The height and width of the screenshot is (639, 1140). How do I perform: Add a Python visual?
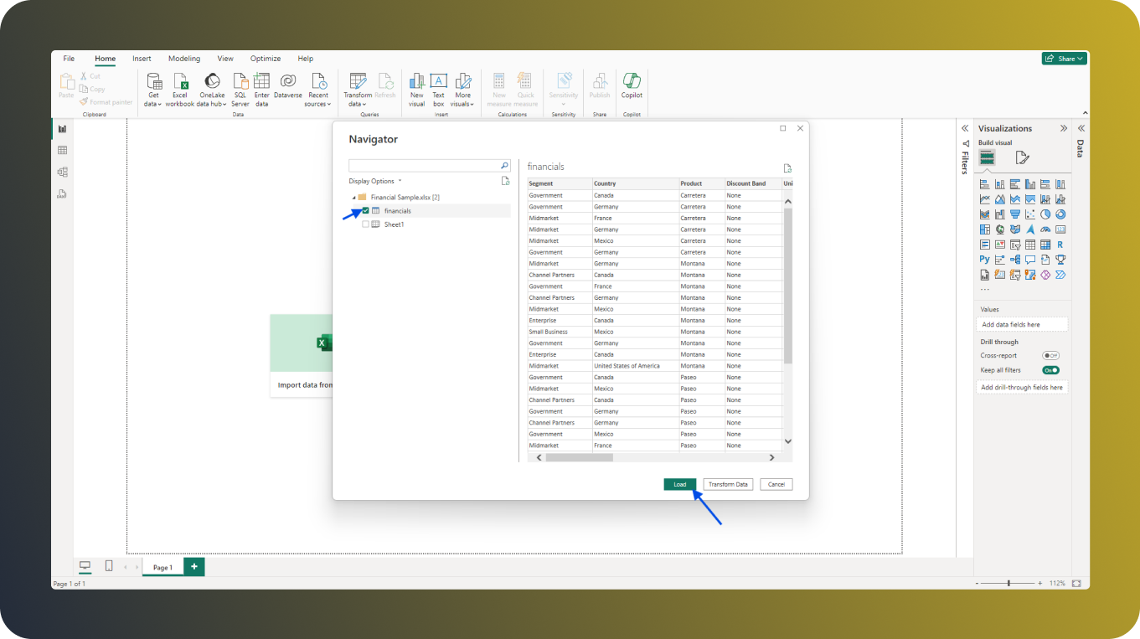point(984,259)
